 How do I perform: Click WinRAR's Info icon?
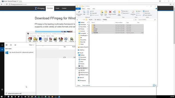pyautogui.click(x=66, y=39)
